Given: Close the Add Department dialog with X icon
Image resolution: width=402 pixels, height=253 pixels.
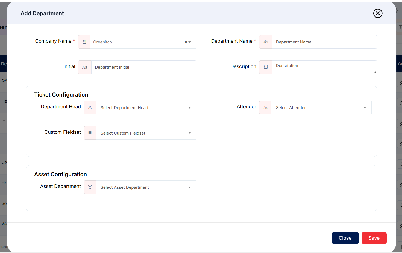Looking at the screenshot, I should coord(378,13).
